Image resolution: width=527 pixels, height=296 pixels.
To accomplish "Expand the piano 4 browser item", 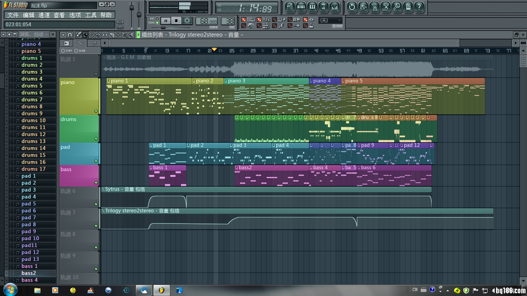I will [6, 44].
